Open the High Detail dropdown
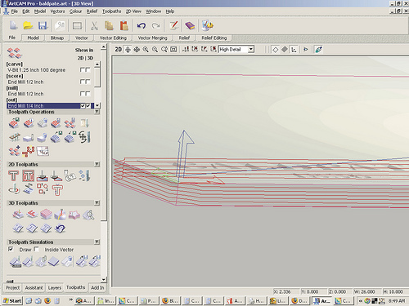409x306 pixels. click(251, 49)
